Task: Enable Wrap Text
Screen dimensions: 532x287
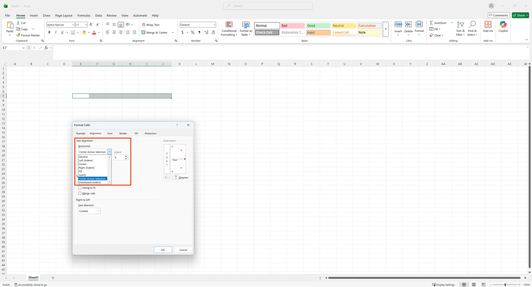Action: (151, 25)
